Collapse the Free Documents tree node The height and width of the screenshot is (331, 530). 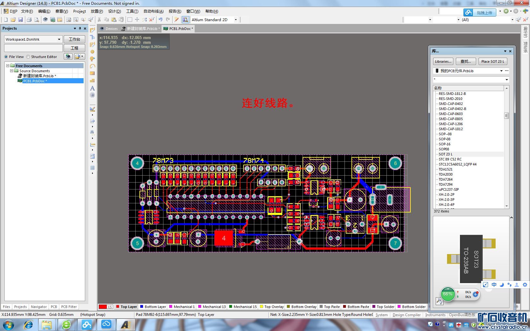click(x=8, y=66)
